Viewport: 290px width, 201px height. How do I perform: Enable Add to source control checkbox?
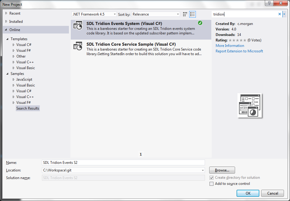[x=212, y=184]
